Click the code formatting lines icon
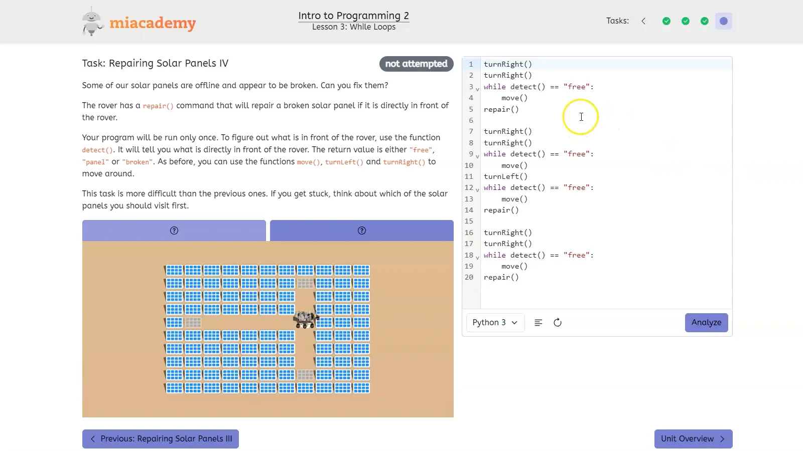Viewport: 803px width, 451px height. click(x=538, y=323)
